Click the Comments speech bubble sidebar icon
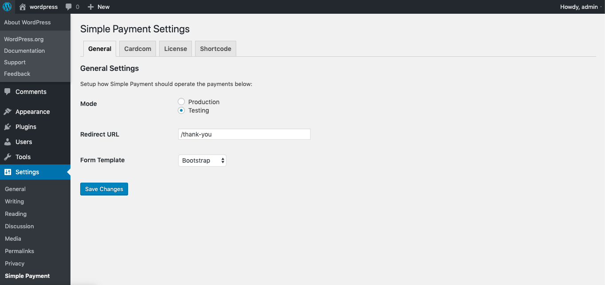The width and height of the screenshot is (605, 285). [x=8, y=92]
